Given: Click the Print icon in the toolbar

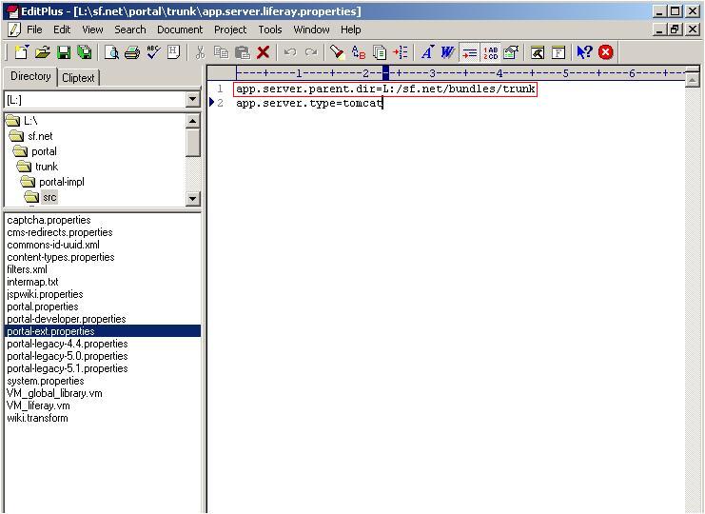Looking at the screenshot, I should tap(132, 53).
